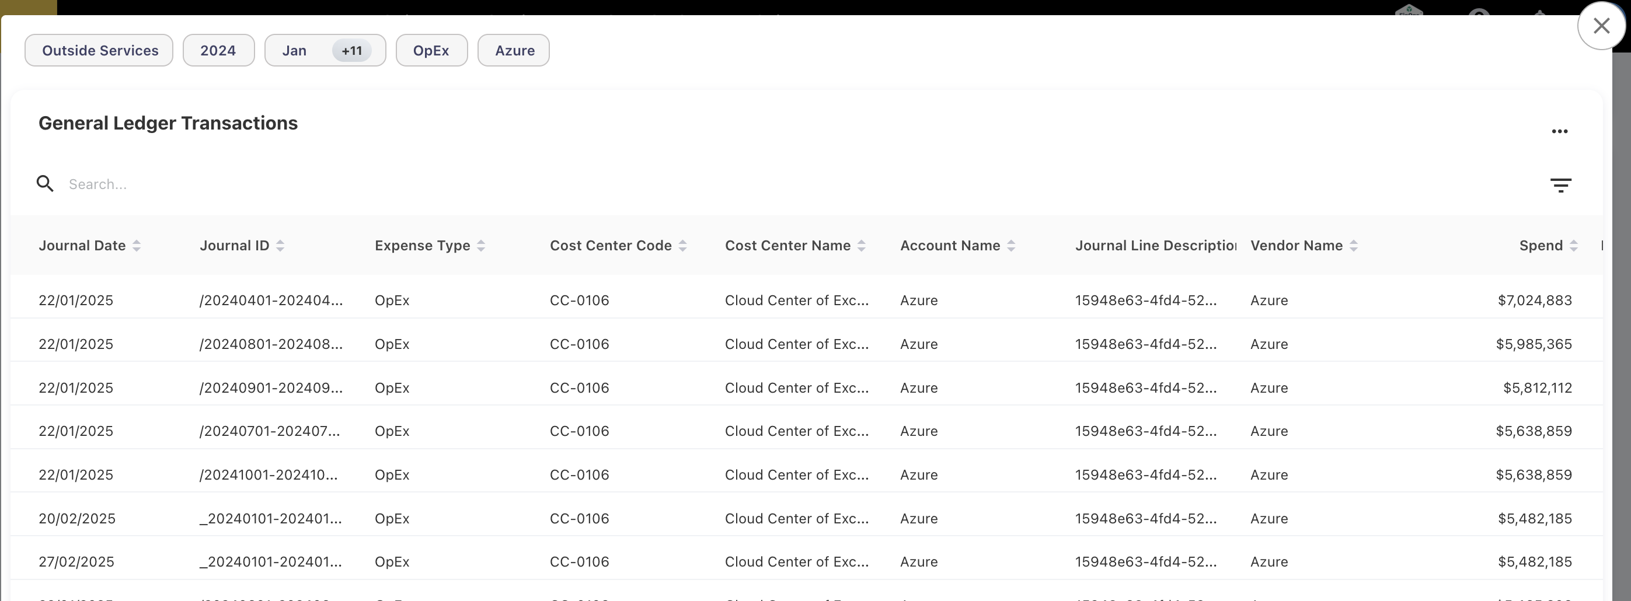
Task: Open the table filter icon
Action: coord(1560,185)
